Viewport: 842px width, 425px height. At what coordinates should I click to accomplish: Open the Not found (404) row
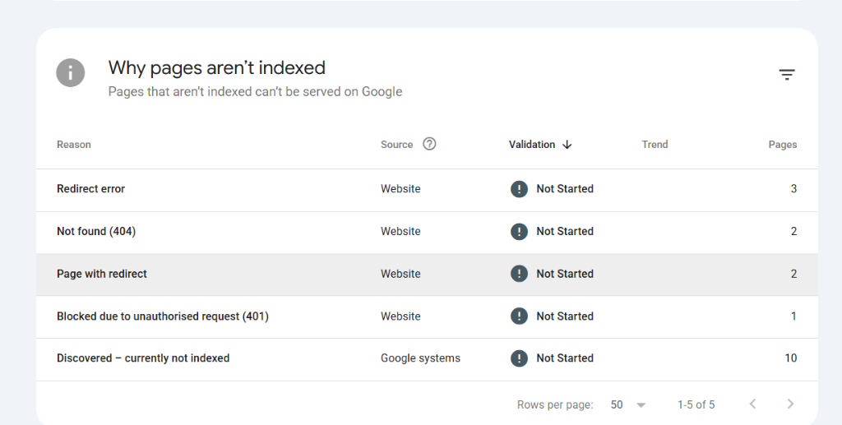427,233
